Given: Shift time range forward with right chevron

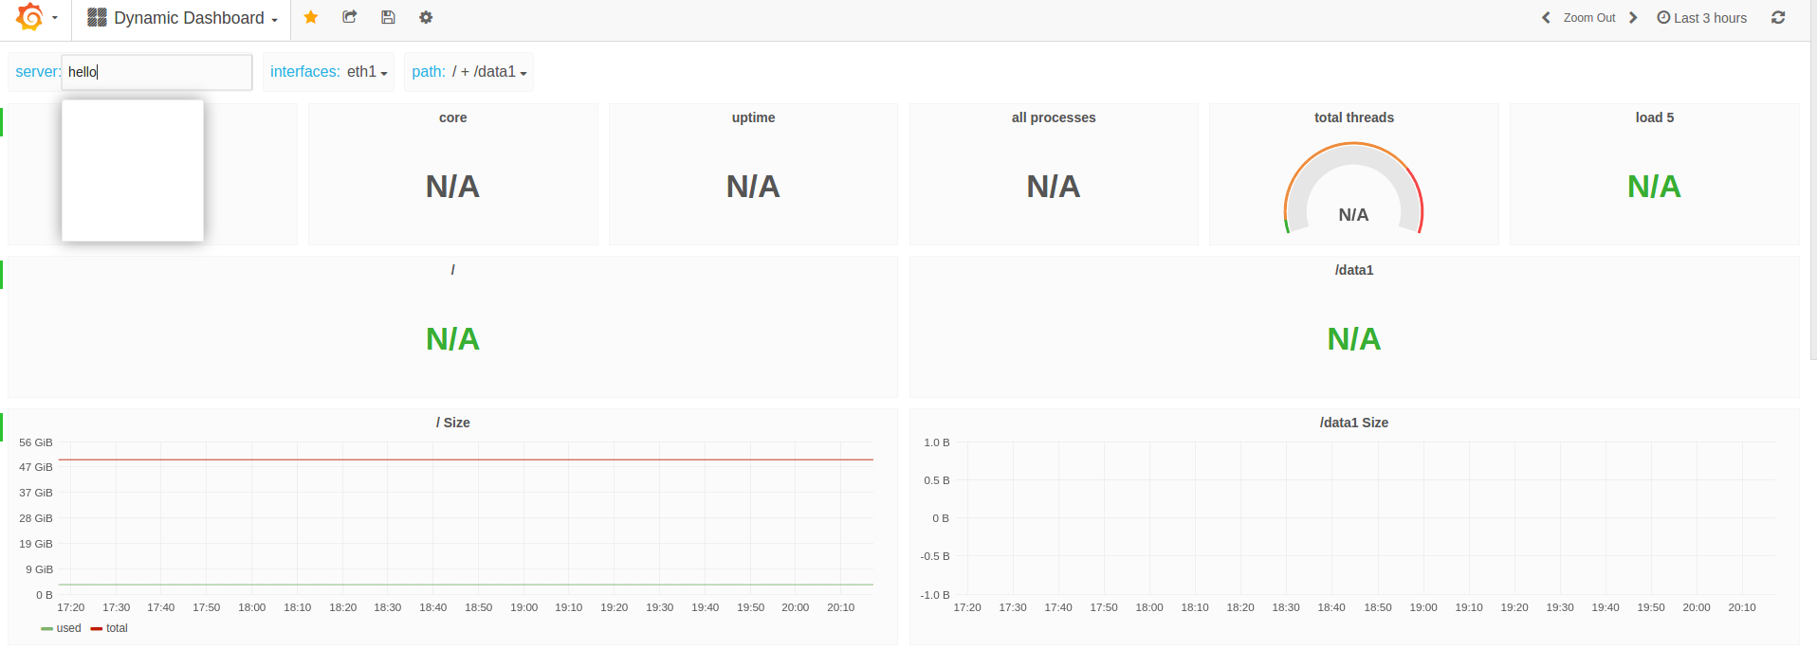Looking at the screenshot, I should pos(1633,18).
